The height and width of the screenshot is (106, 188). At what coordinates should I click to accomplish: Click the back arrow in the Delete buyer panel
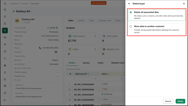tap(129, 4)
